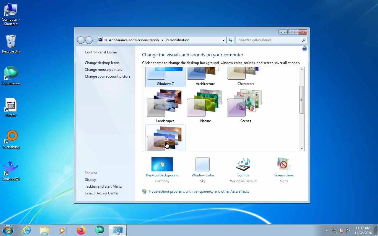Click the Back navigation arrow button
The image size is (378, 236).
point(81,40)
